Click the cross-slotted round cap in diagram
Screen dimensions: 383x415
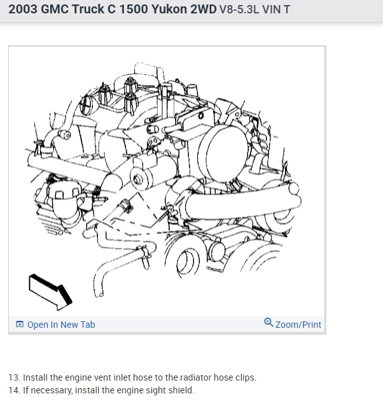tap(87, 104)
